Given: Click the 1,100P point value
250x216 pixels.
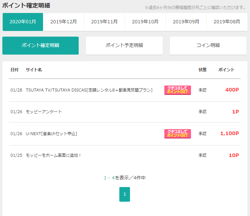Looking at the screenshot, I should (x=230, y=133).
